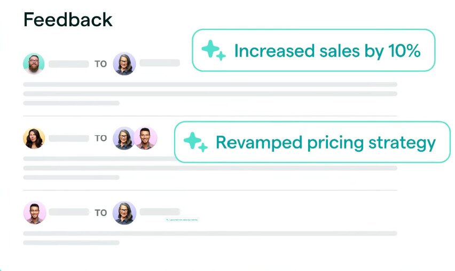Select the sender name placeholder in third feedback row
The height and width of the screenshot is (271, 455).
pos(68,213)
